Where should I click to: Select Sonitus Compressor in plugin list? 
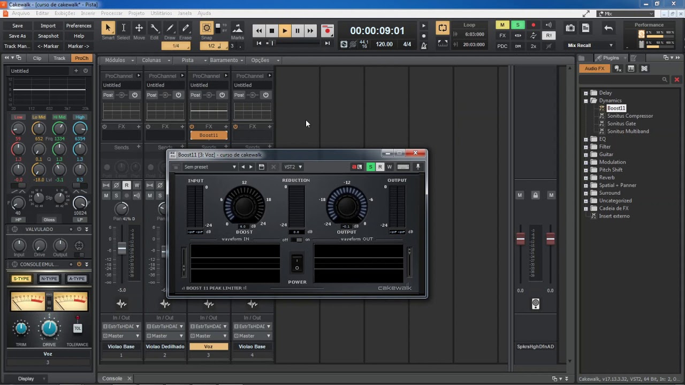click(x=630, y=116)
